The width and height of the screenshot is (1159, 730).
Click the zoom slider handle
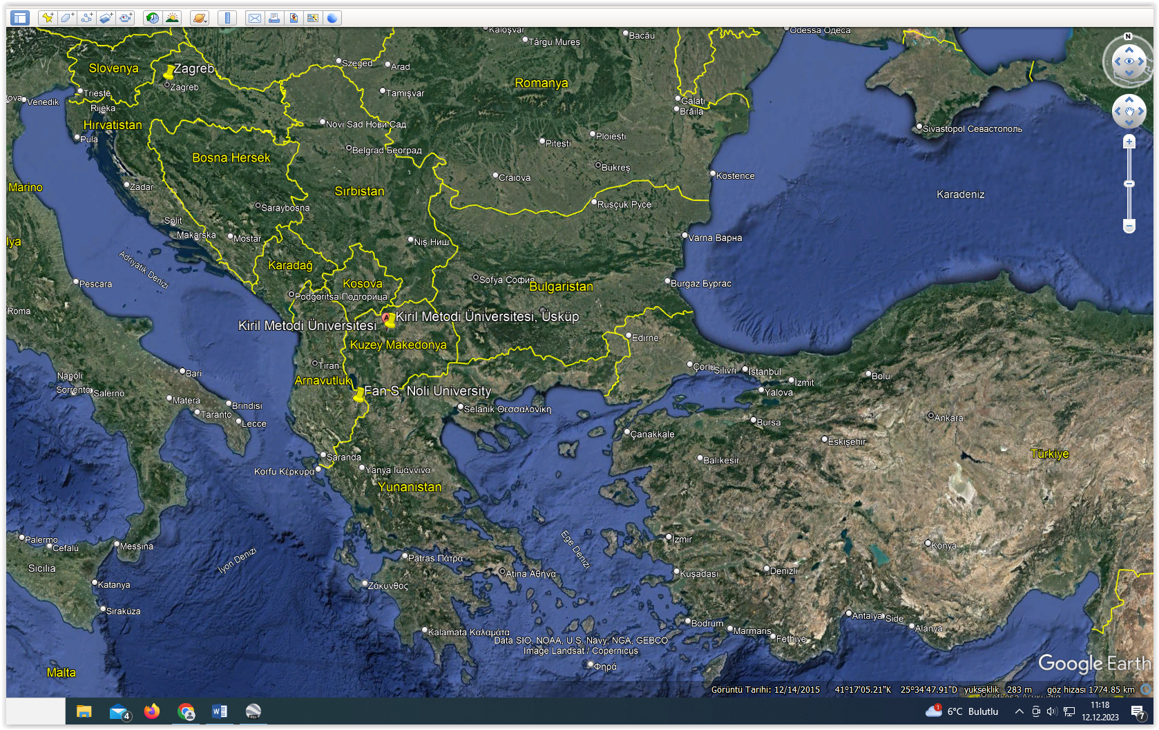[x=1129, y=184]
